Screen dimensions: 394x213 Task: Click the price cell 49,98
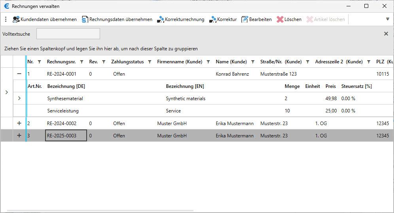click(331, 99)
